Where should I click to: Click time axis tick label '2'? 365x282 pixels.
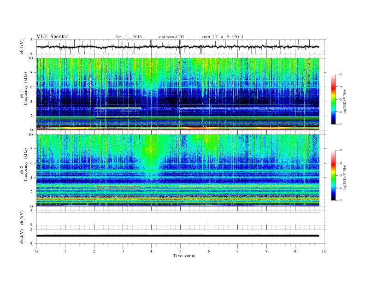(x=94, y=251)
